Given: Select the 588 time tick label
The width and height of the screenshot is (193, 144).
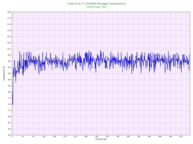Looking at the screenshot, I should [x=160, y=137].
